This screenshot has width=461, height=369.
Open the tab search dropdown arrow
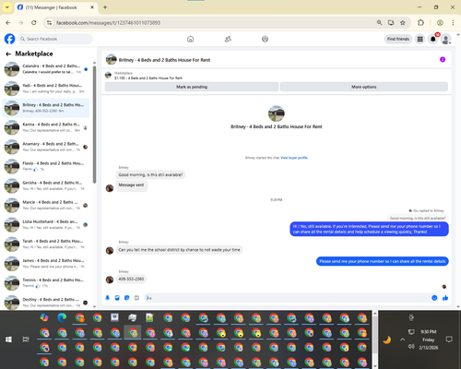coord(7,7)
